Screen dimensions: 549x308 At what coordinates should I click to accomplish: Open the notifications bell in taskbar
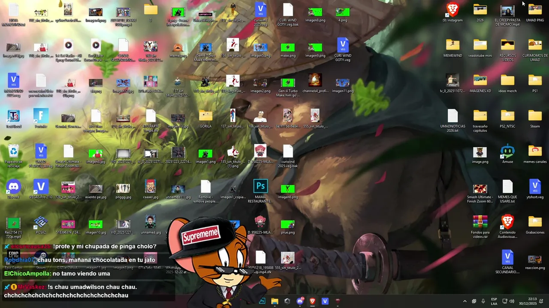(x=541, y=301)
